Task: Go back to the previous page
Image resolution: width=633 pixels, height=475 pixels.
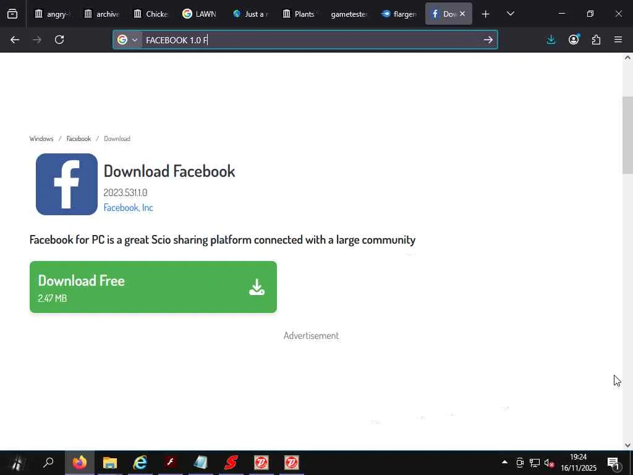Action: (15, 40)
